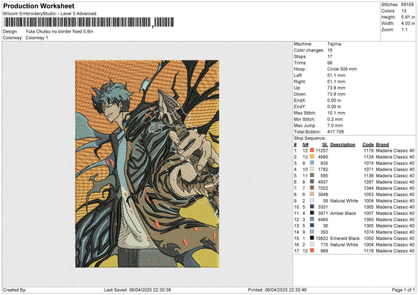418x295 pixels.
Task: Click thread code '1360' in row 12
Action: pos(369,219)
